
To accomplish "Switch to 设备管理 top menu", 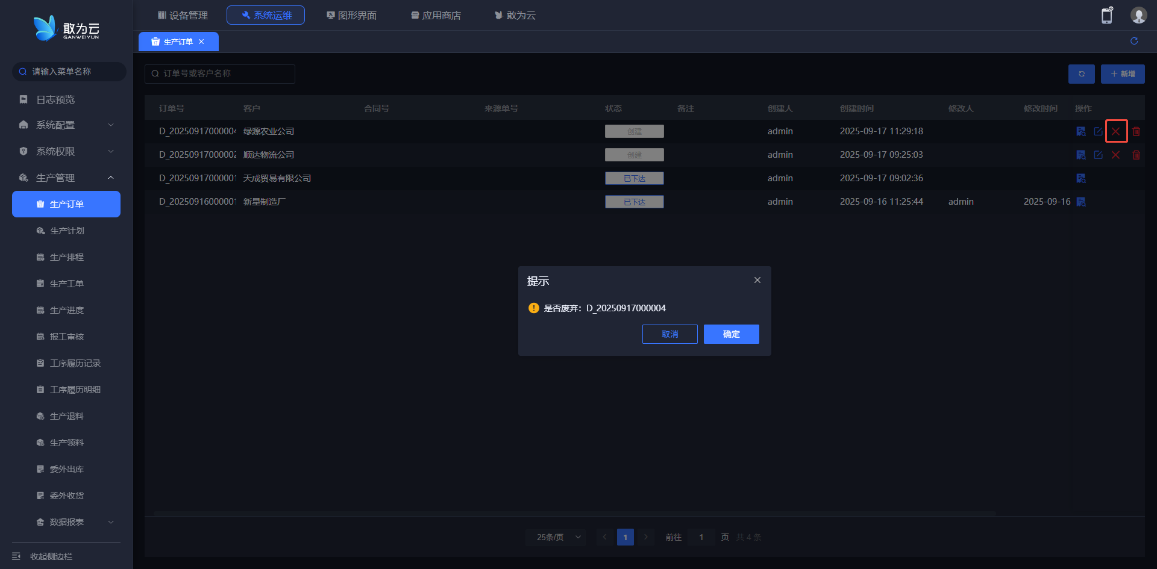I will (x=183, y=15).
